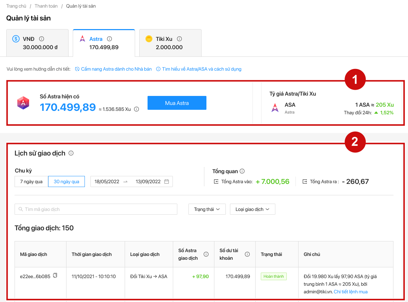
Task: Click the end date 13/09/2022
Action: [x=148, y=181]
